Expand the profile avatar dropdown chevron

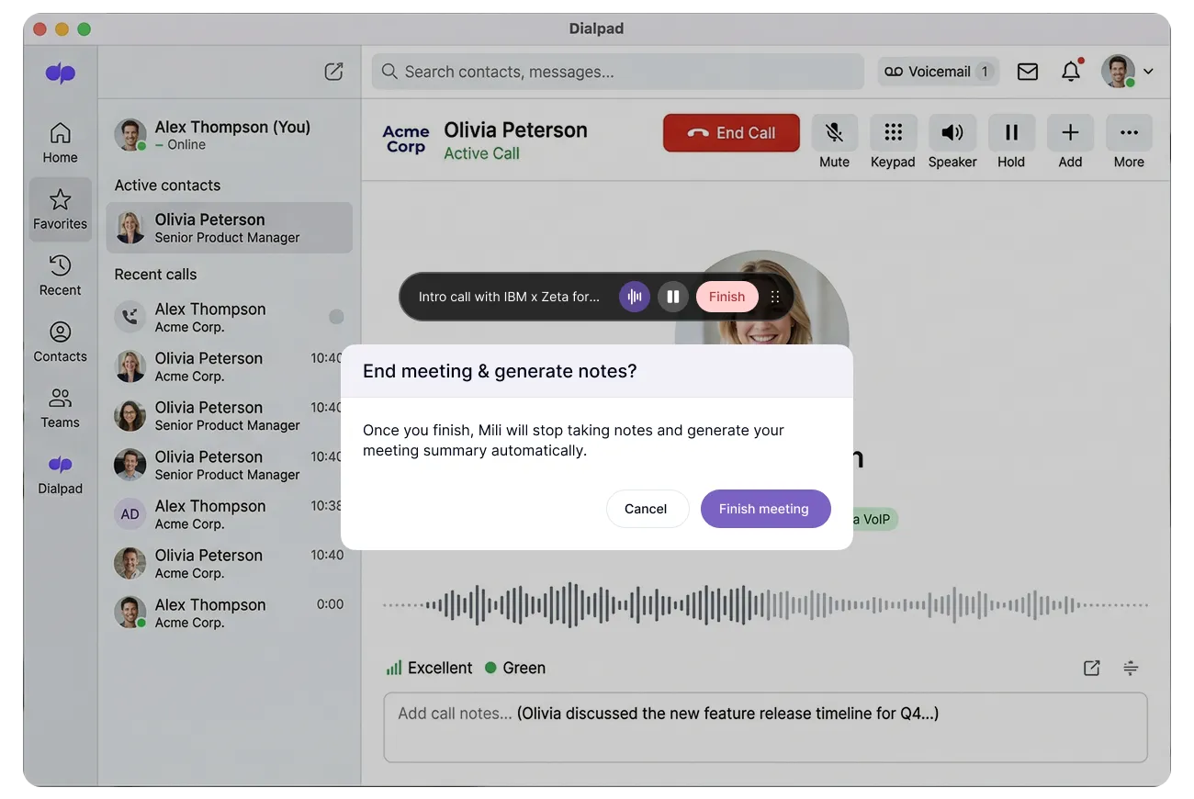(x=1148, y=72)
